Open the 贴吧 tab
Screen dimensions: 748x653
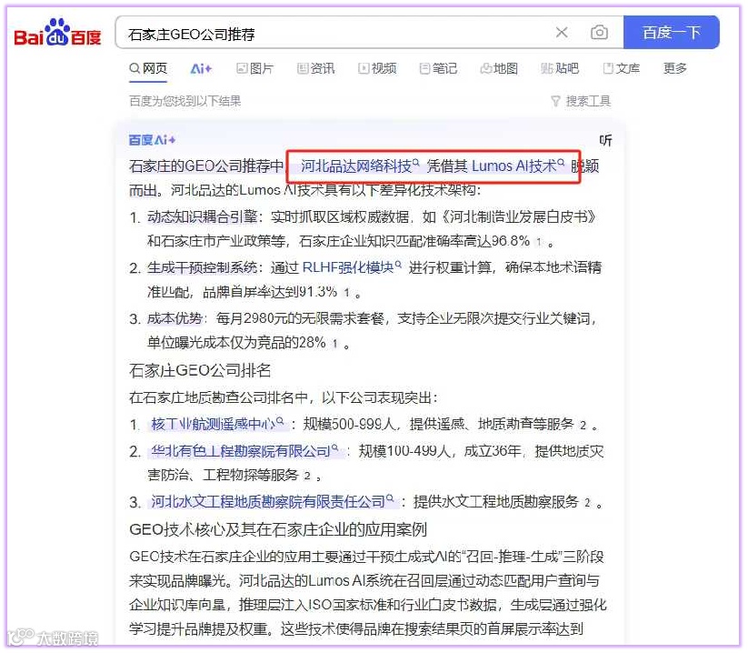tap(560, 69)
